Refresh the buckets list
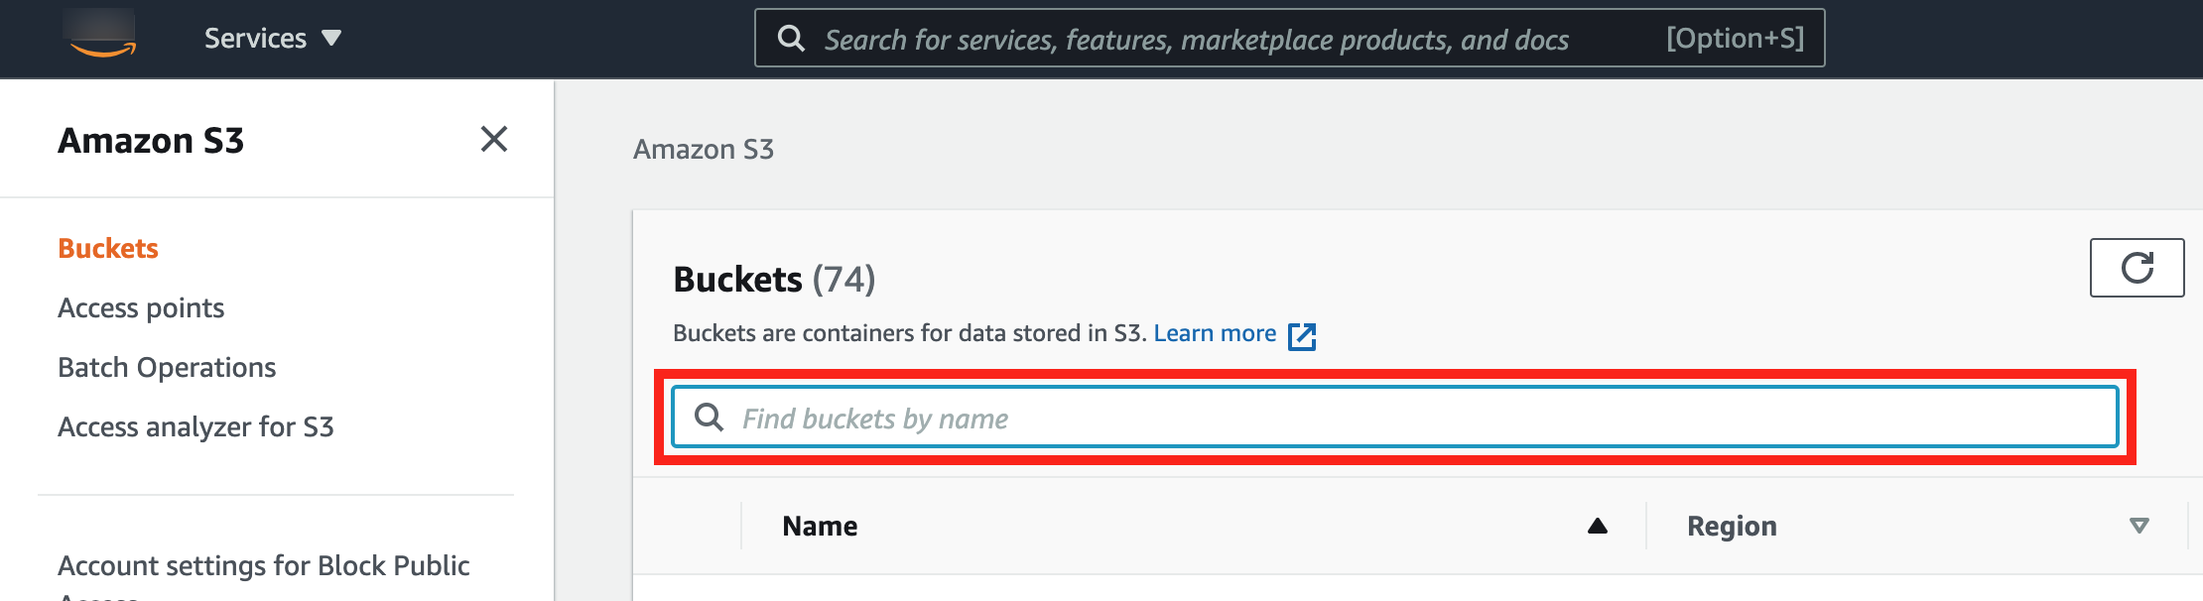 [2136, 268]
